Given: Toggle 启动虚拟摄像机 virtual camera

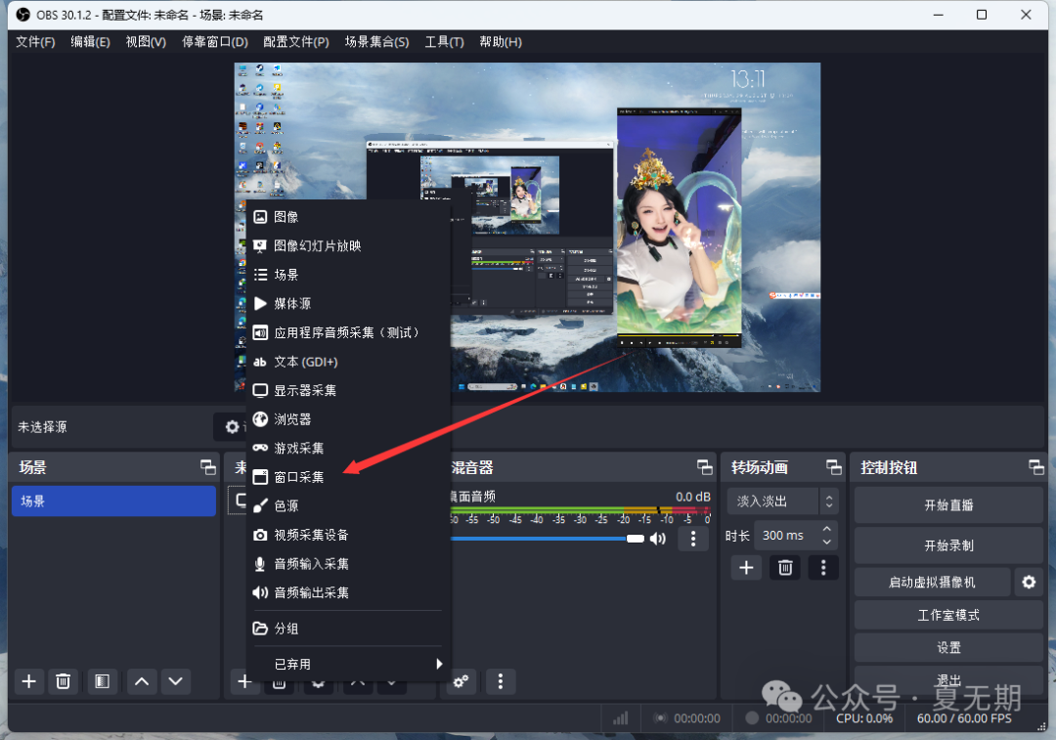Looking at the screenshot, I should pyautogui.click(x=931, y=583).
